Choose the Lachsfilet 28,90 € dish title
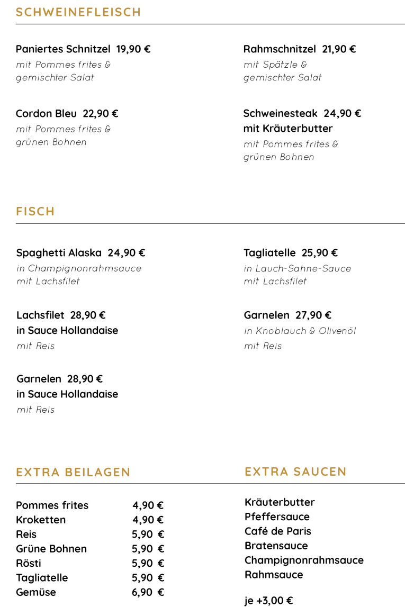 (61, 315)
